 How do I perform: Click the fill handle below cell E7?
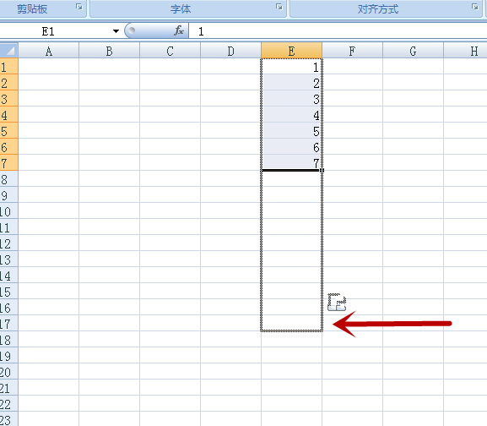(x=322, y=171)
